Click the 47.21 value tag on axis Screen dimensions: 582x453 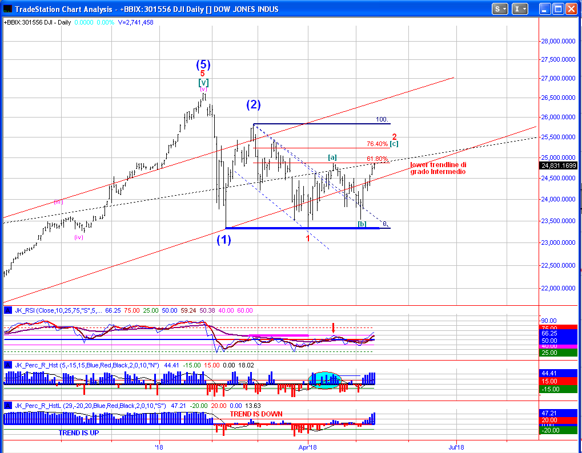tap(559, 412)
